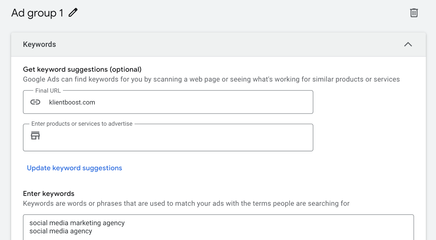Click the 'social media marketing agency' keyword line
Screen dimensions: 436x240
point(77,223)
